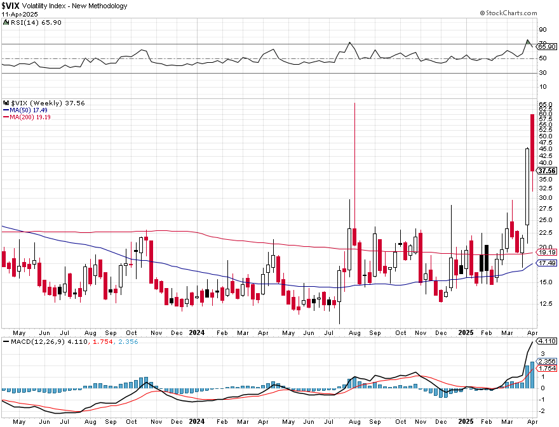Viewport: 559px width, 427px height.
Task: Click the 11-Apr-2025 date label
Action: 20,15
